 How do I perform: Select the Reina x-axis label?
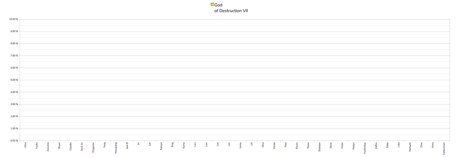tap(308, 145)
